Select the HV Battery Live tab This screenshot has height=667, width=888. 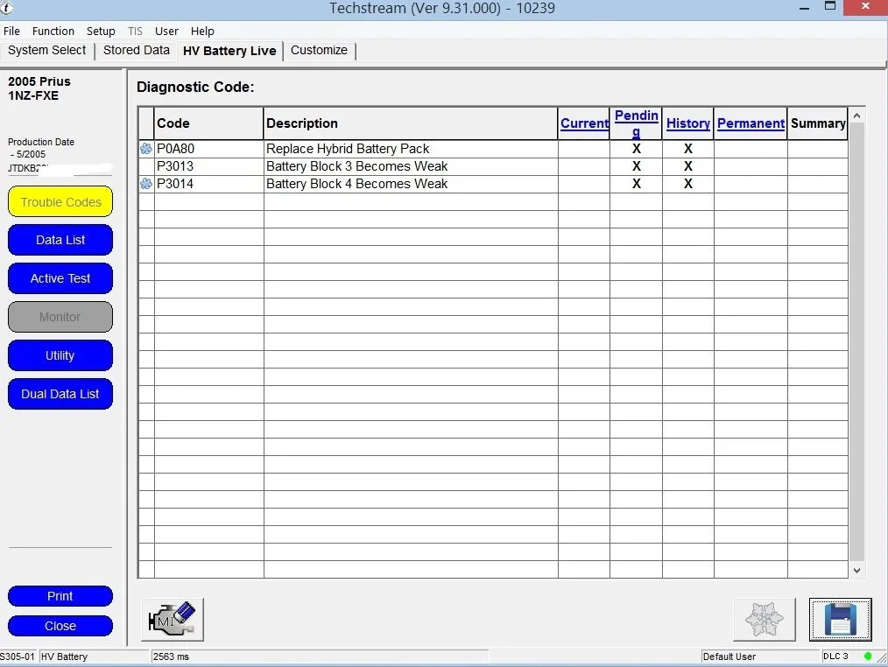tap(229, 51)
